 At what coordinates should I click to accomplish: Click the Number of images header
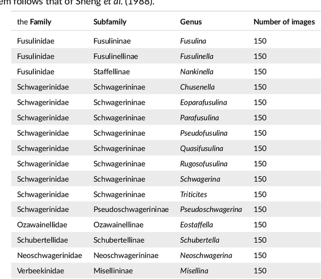tap(284, 22)
